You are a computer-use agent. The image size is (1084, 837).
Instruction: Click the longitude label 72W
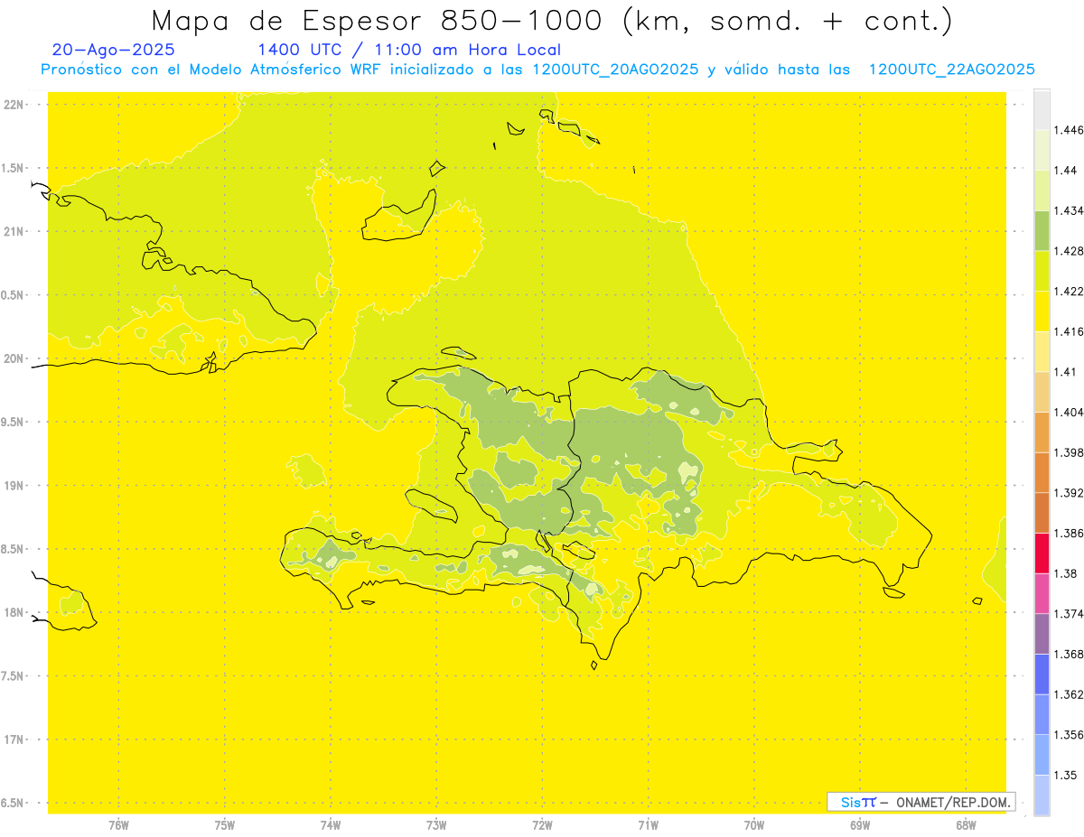[x=542, y=826]
